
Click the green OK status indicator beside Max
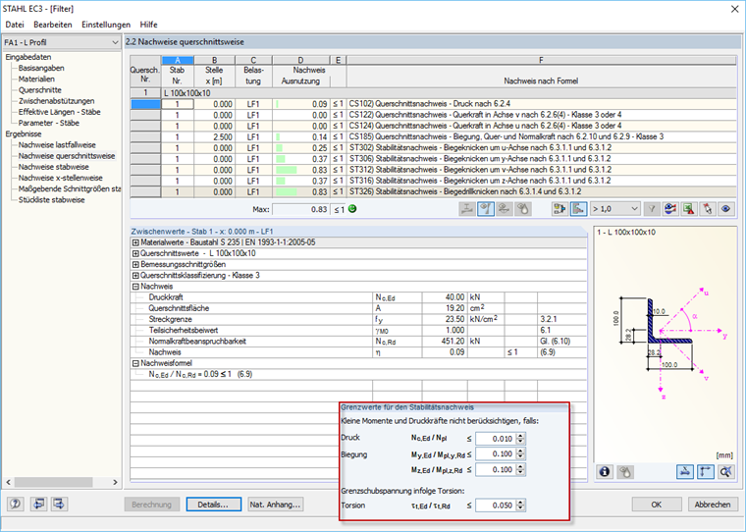pyautogui.click(x=352, y=209)
